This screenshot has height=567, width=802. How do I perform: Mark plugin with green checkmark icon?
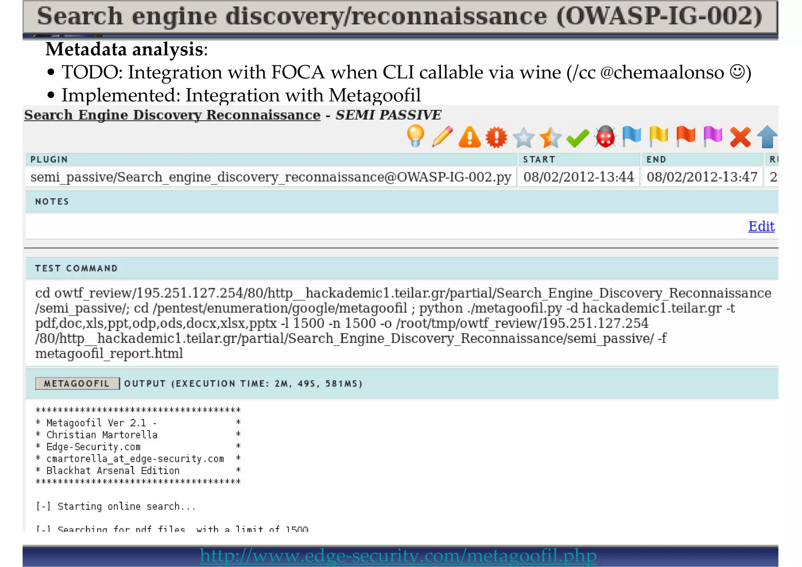coord(578,138)
